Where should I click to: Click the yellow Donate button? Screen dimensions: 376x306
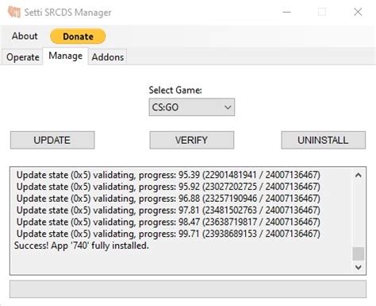(78, 37)
